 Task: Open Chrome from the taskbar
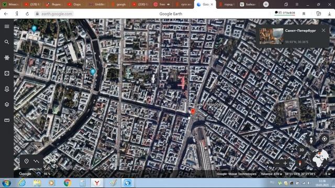coord(68,183)
